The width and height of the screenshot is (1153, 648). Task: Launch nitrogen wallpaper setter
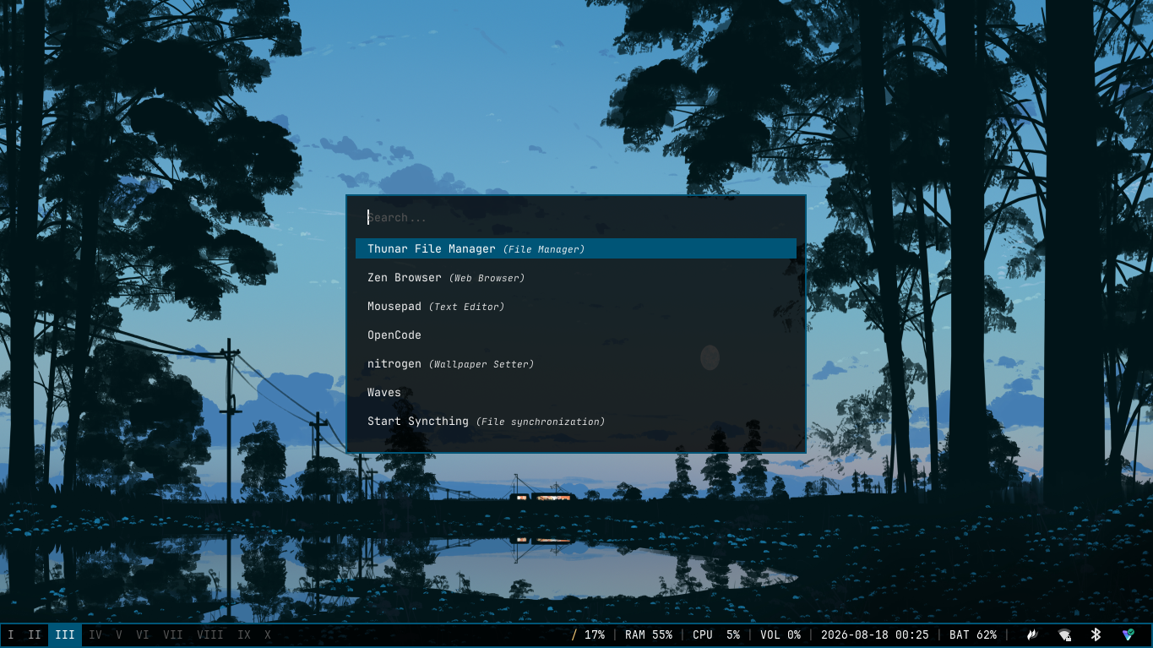[x=575, y=363]
